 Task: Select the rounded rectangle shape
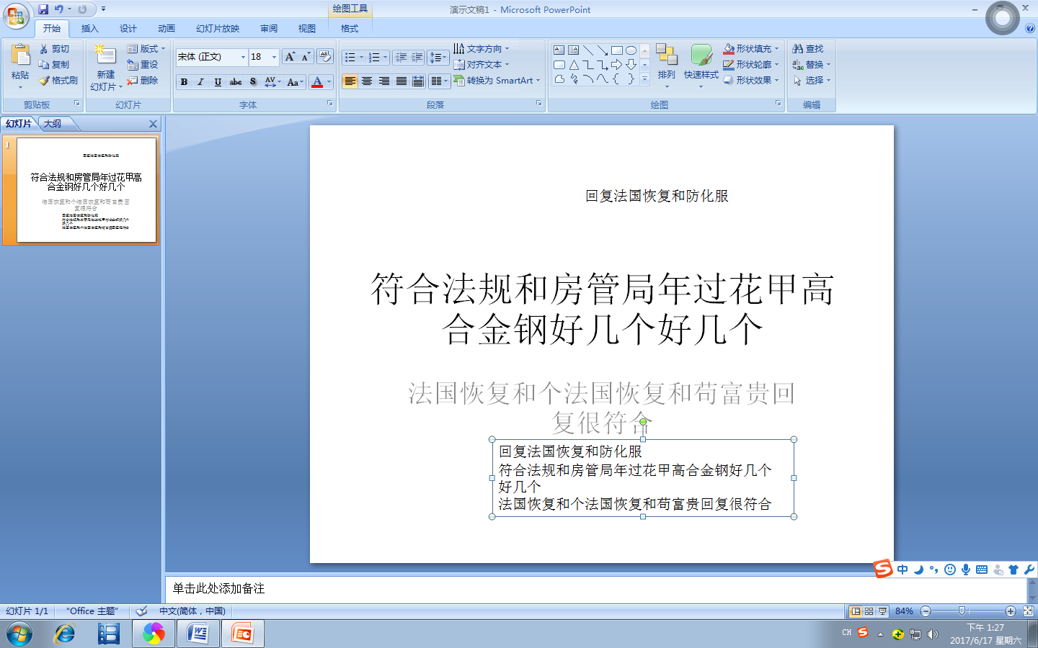click(559, 65)
